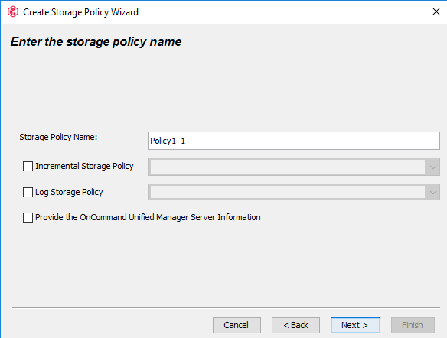Expand the Log Storage Policy dropdown arrow
This screenshot has height=338, width=447.
point(432,193)
